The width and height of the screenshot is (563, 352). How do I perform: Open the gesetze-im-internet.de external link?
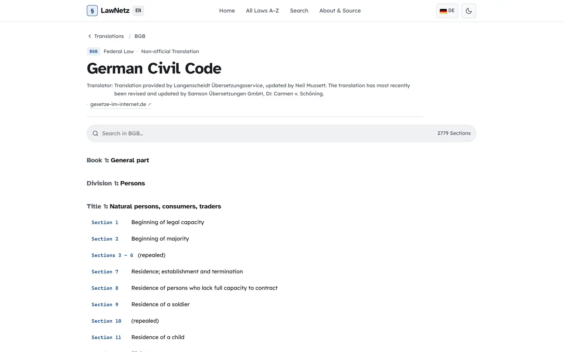pos(120,104)
